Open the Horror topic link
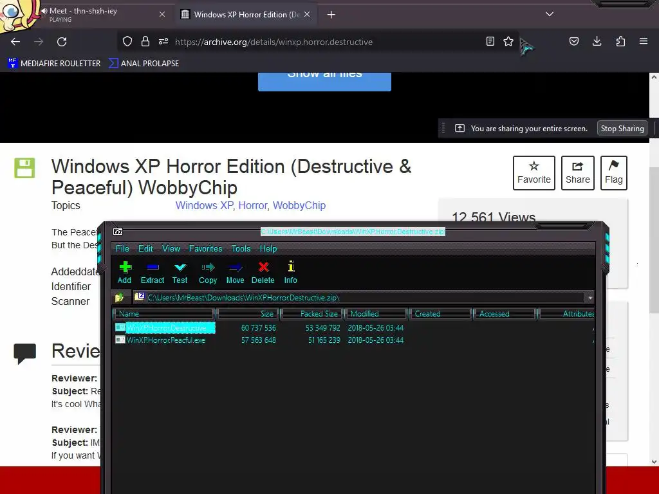The width and height of the screenshot is (659, 494). coord(252,205)
